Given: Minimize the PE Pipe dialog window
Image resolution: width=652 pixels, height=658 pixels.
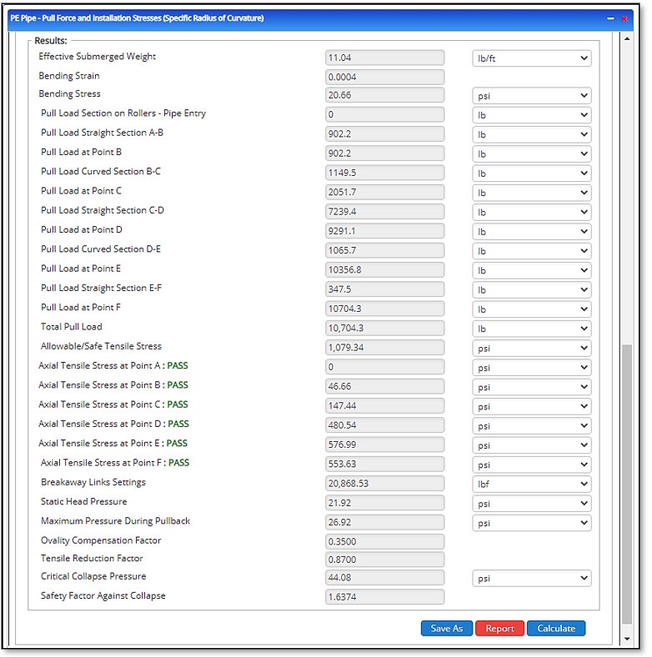Looking at the screenshot, I should point(609,18).
